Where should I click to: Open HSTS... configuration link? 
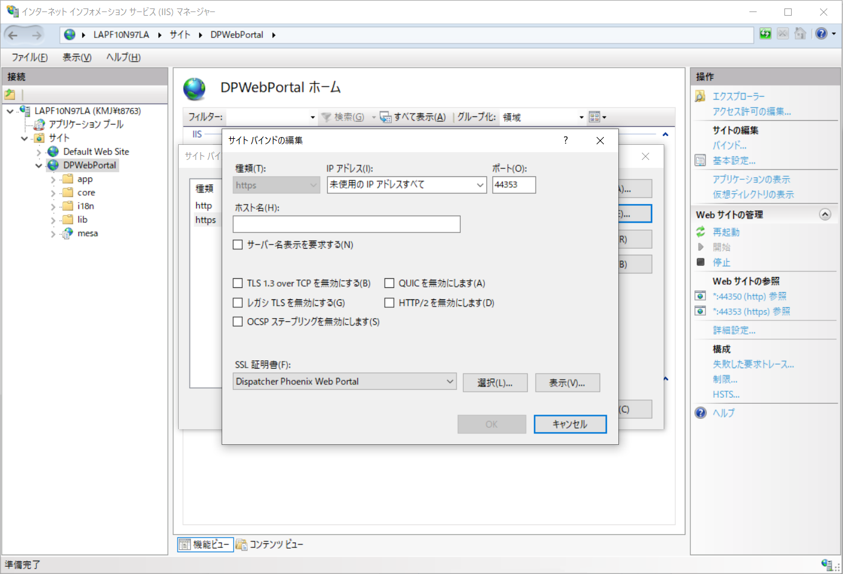[726, 394]
